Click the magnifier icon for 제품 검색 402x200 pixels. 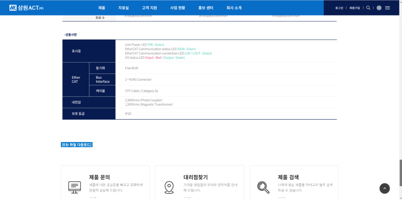263,187
